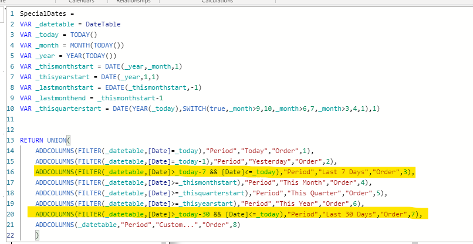Image resolution: width=473 pixels, height=244 pixels.
Task: Click the "This Month" string on line 17
Action: [303, 182]
